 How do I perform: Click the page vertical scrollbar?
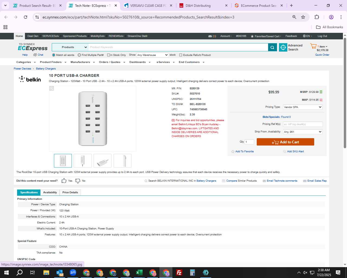(x=345, y=92)
